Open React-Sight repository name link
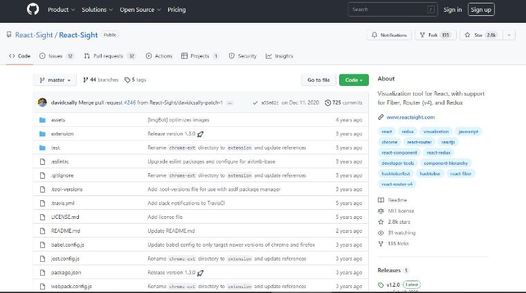Viewport: 526px width, 293px height. (x=78, y=35)
